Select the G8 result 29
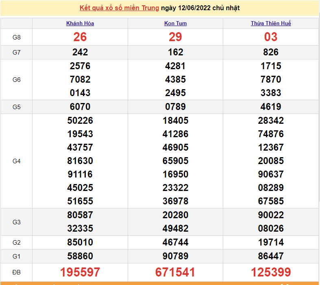320x285 pixels. point(175,37)
